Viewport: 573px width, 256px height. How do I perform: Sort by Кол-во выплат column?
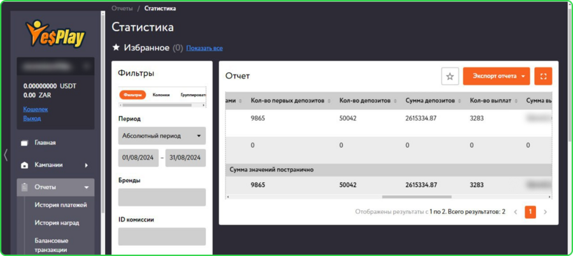tap(516, 101)
